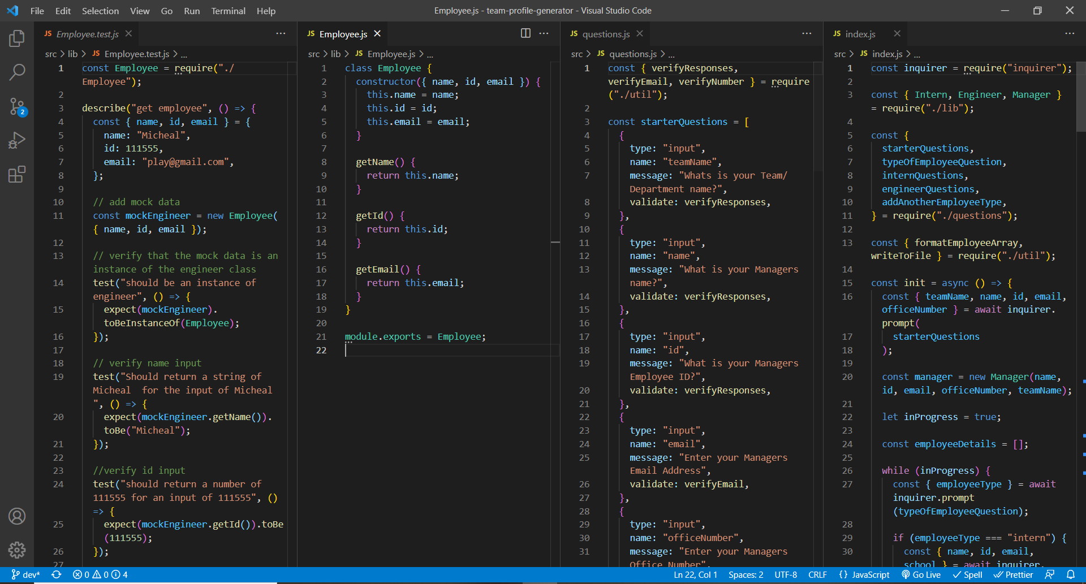
Task: Click the dev* git branch indicator
Action: [x=25, y=574]
